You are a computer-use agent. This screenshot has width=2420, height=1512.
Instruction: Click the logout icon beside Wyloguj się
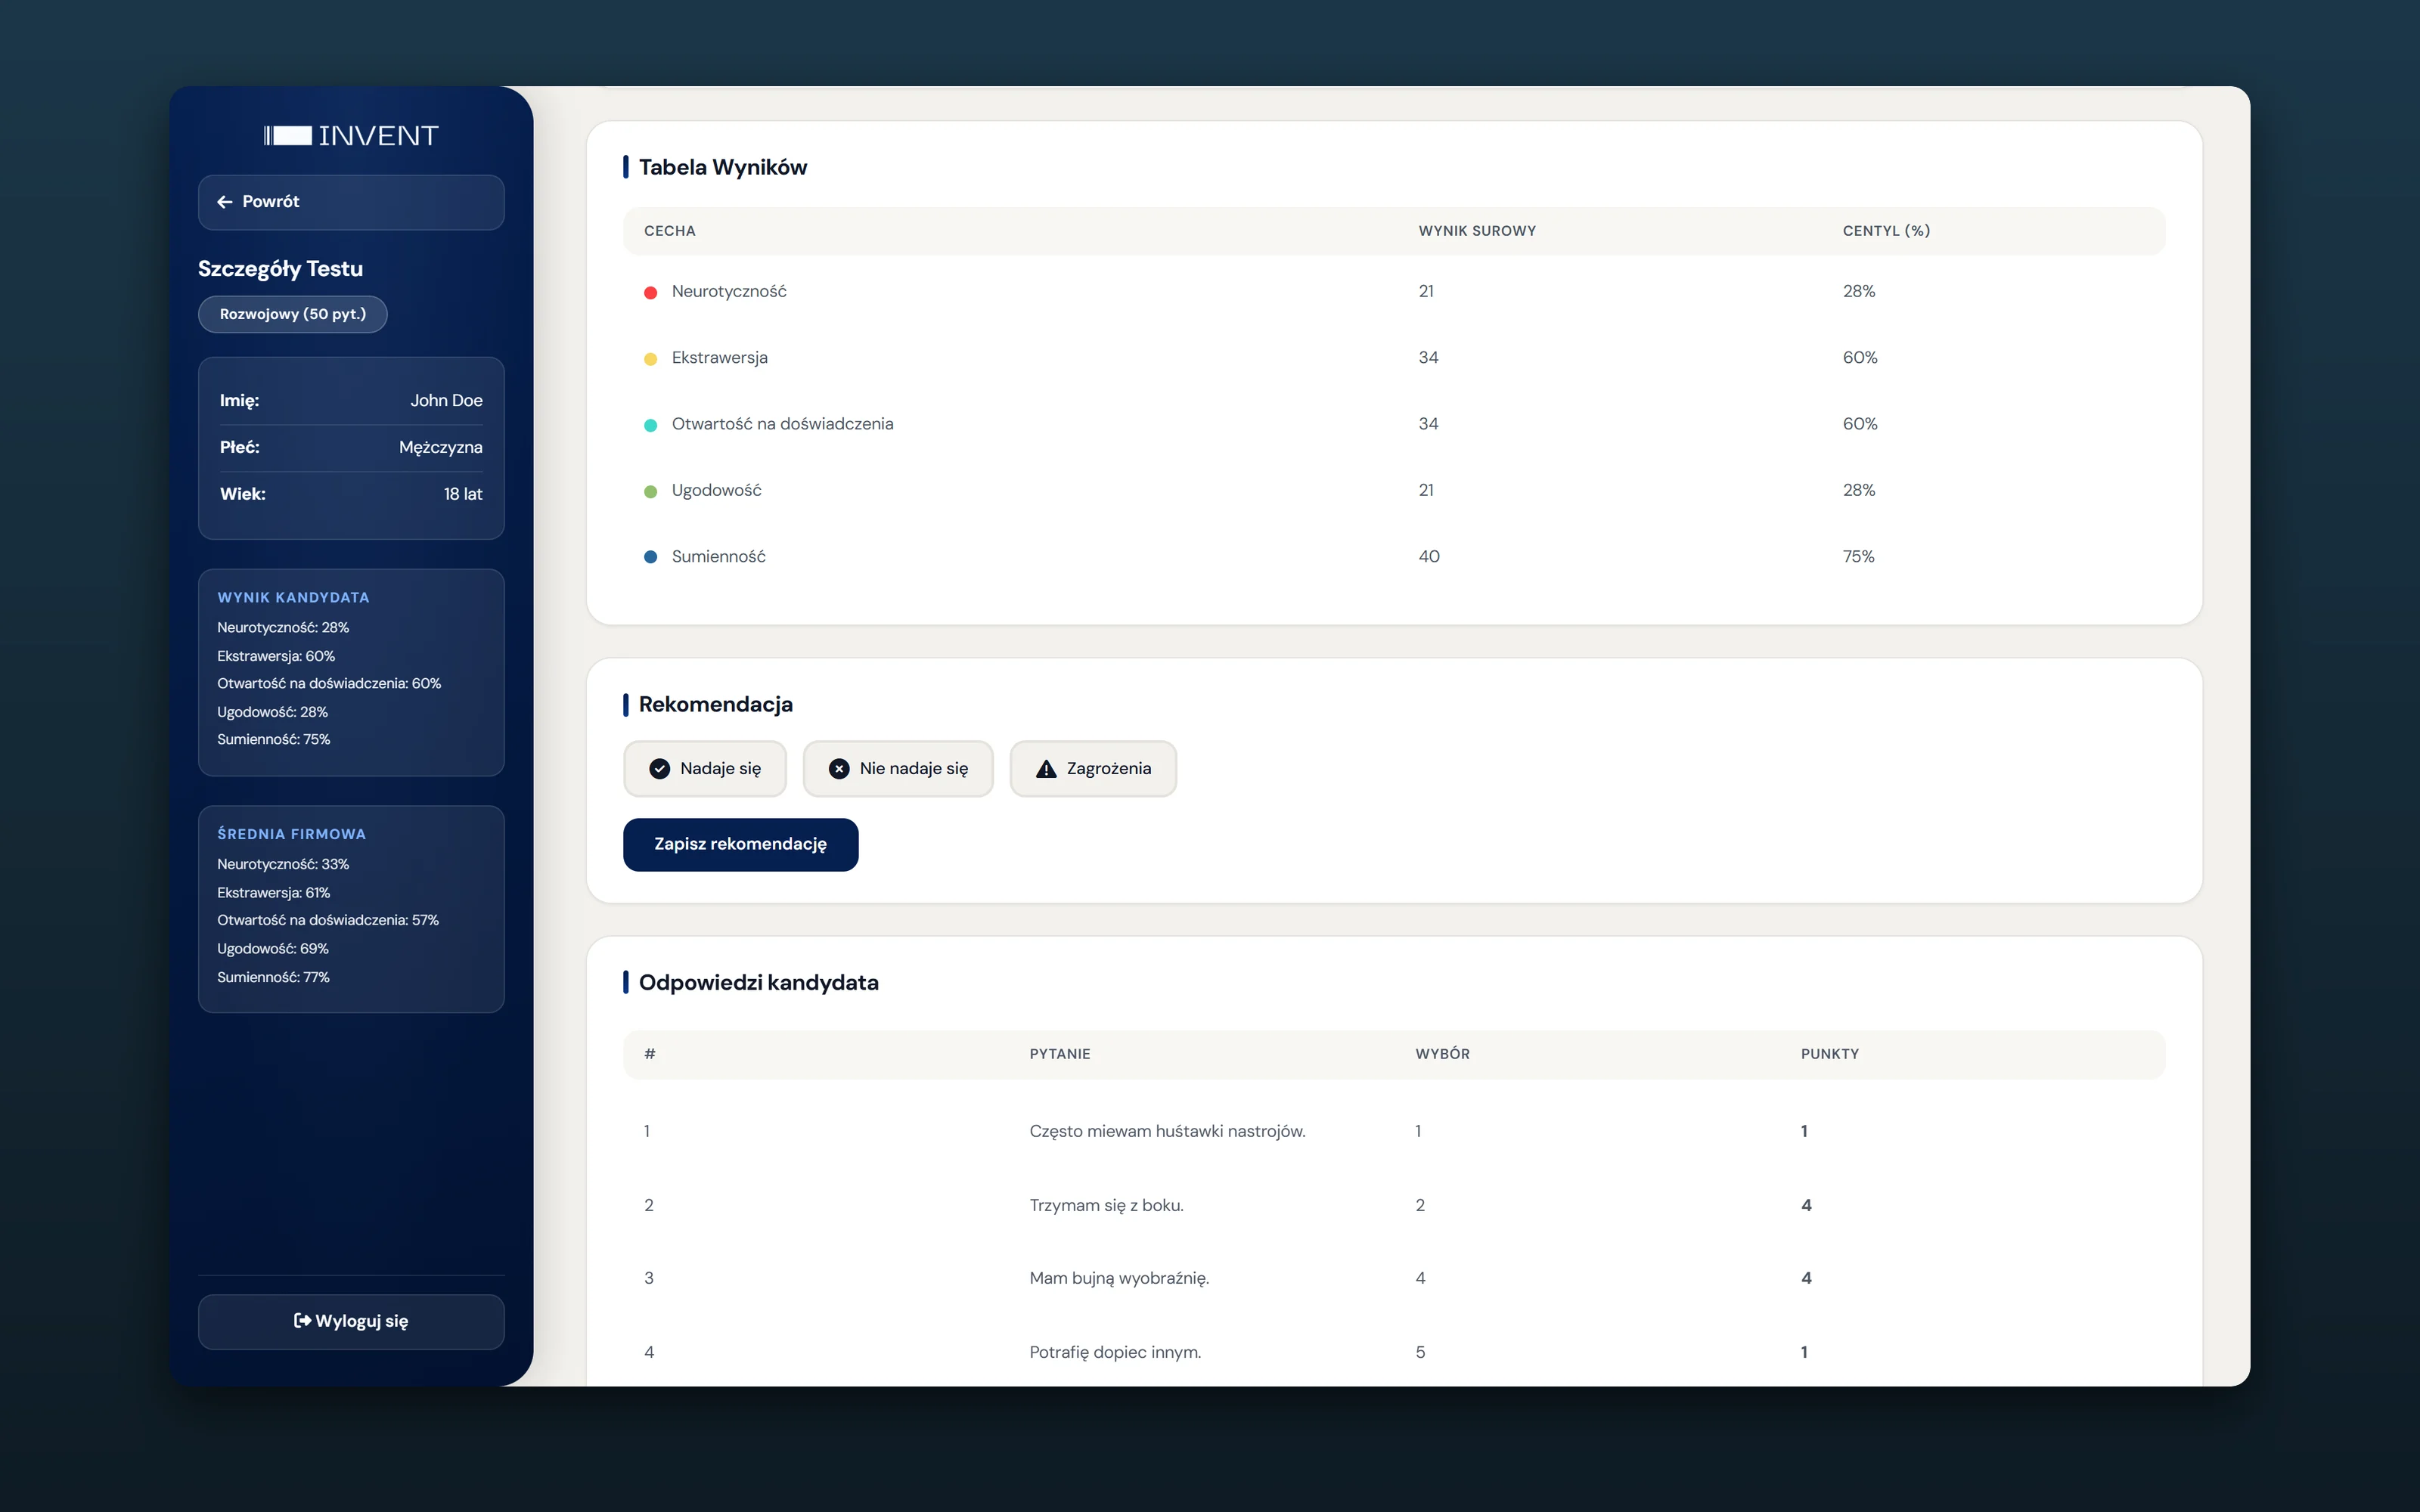(302, 1320)
